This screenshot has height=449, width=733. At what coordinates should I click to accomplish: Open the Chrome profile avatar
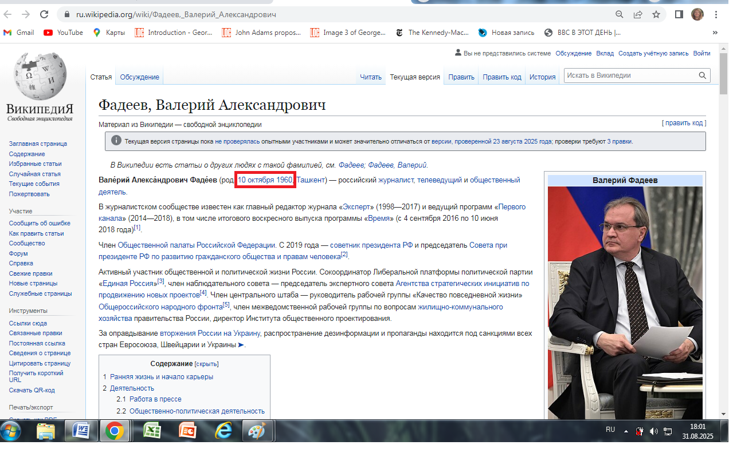pyautogui.click(x=697, y=14)
